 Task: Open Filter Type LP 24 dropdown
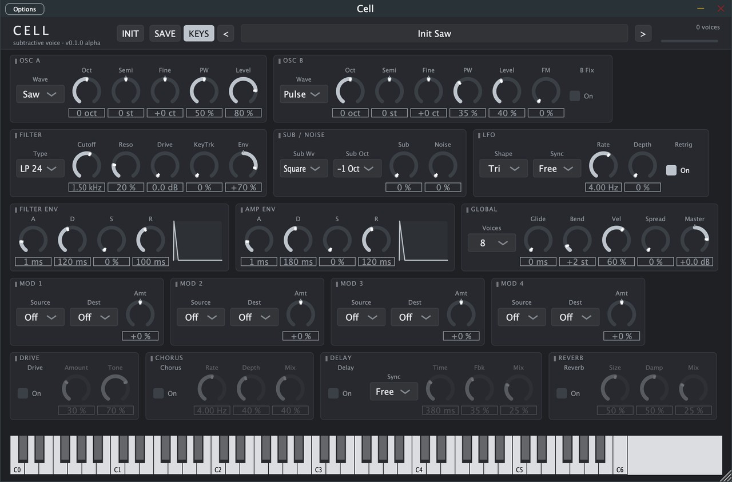[40, 169]
